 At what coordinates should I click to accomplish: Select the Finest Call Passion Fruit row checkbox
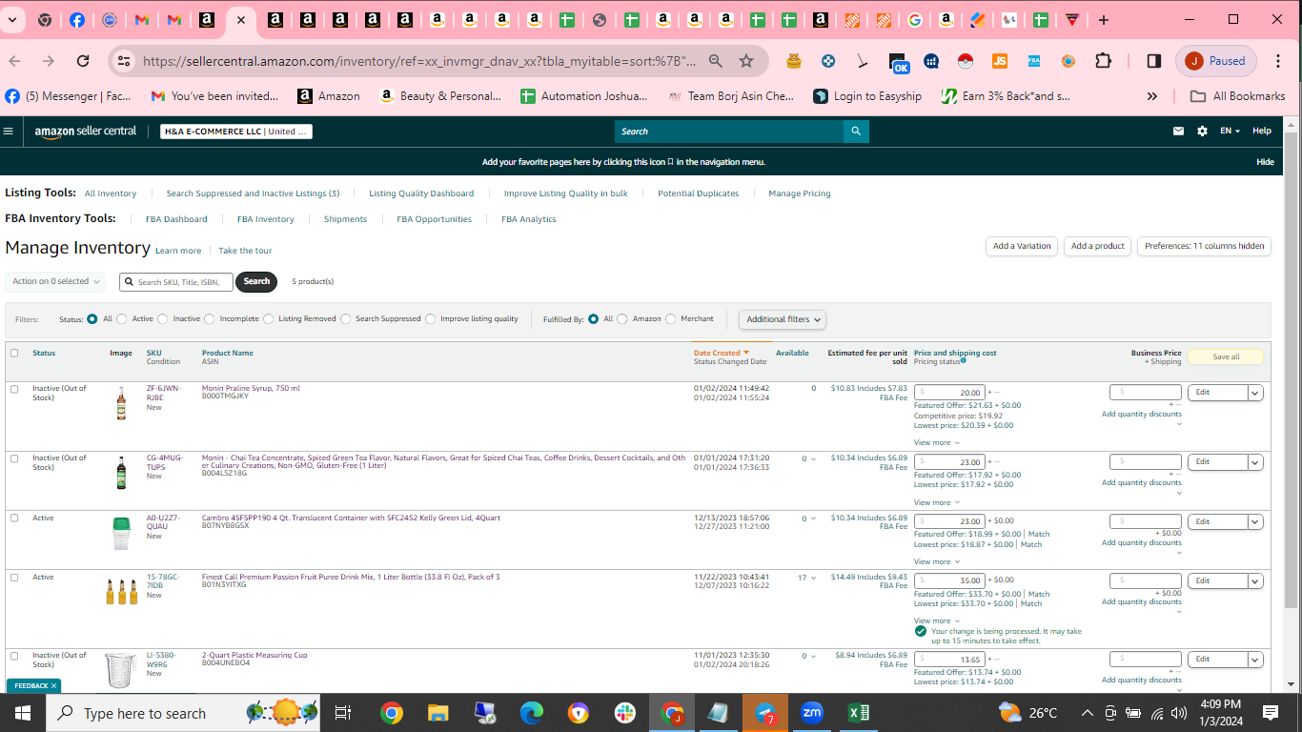pos(14,577)
